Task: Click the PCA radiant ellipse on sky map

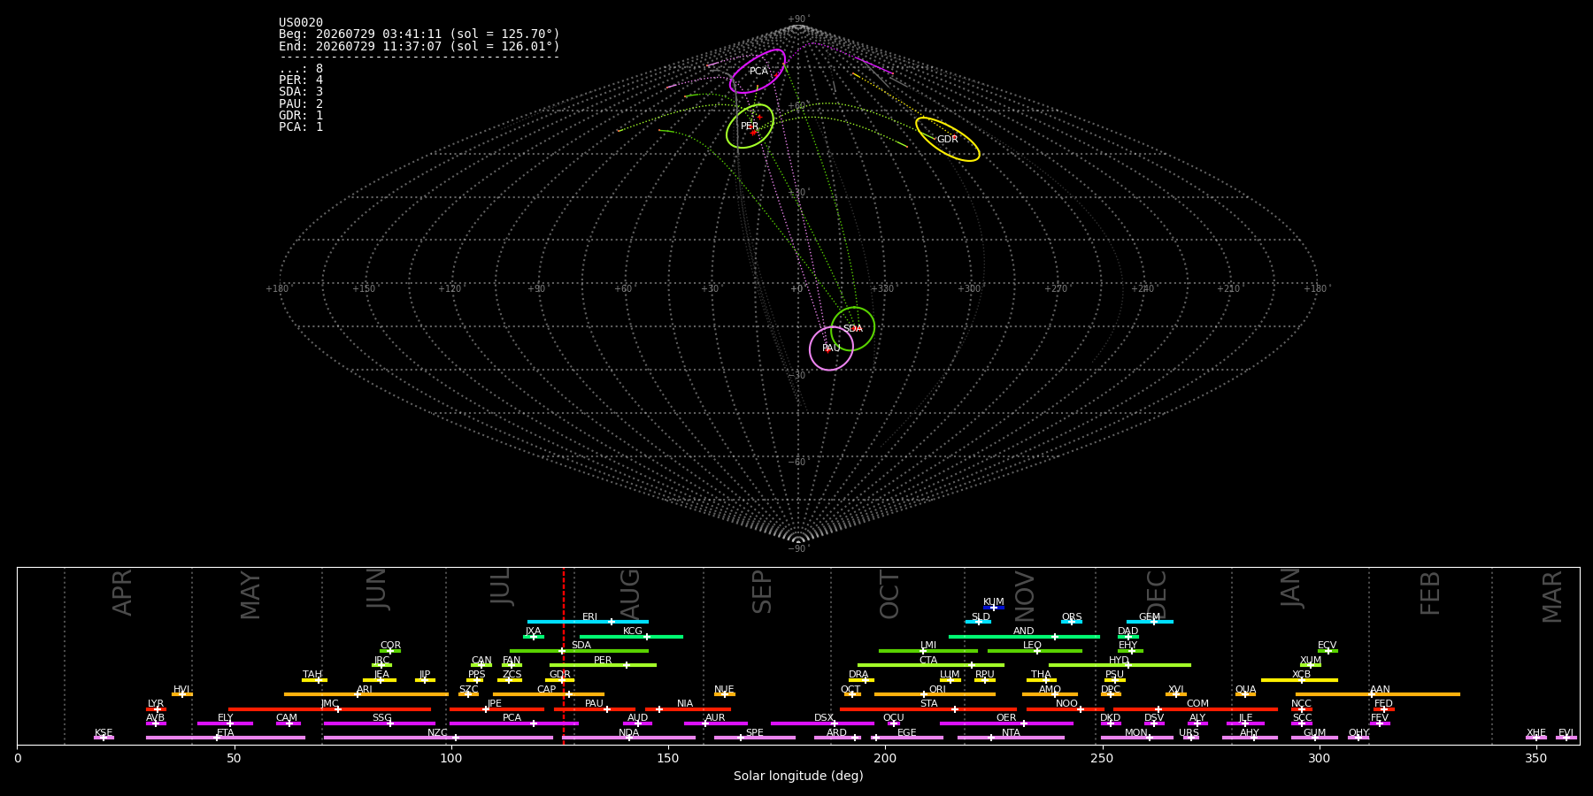Action: click(x=758, y=72)
